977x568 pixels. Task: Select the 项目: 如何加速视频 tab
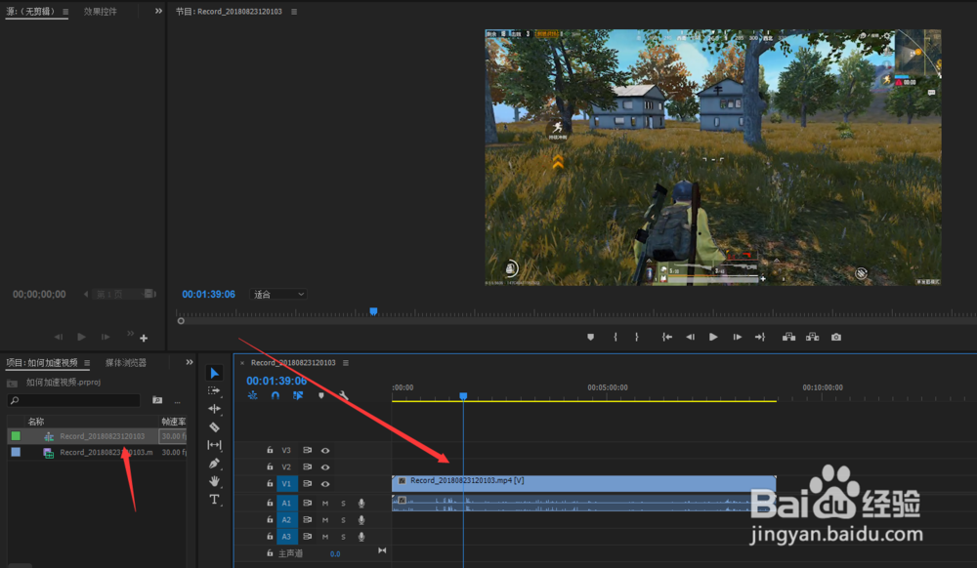pos(42,363)
